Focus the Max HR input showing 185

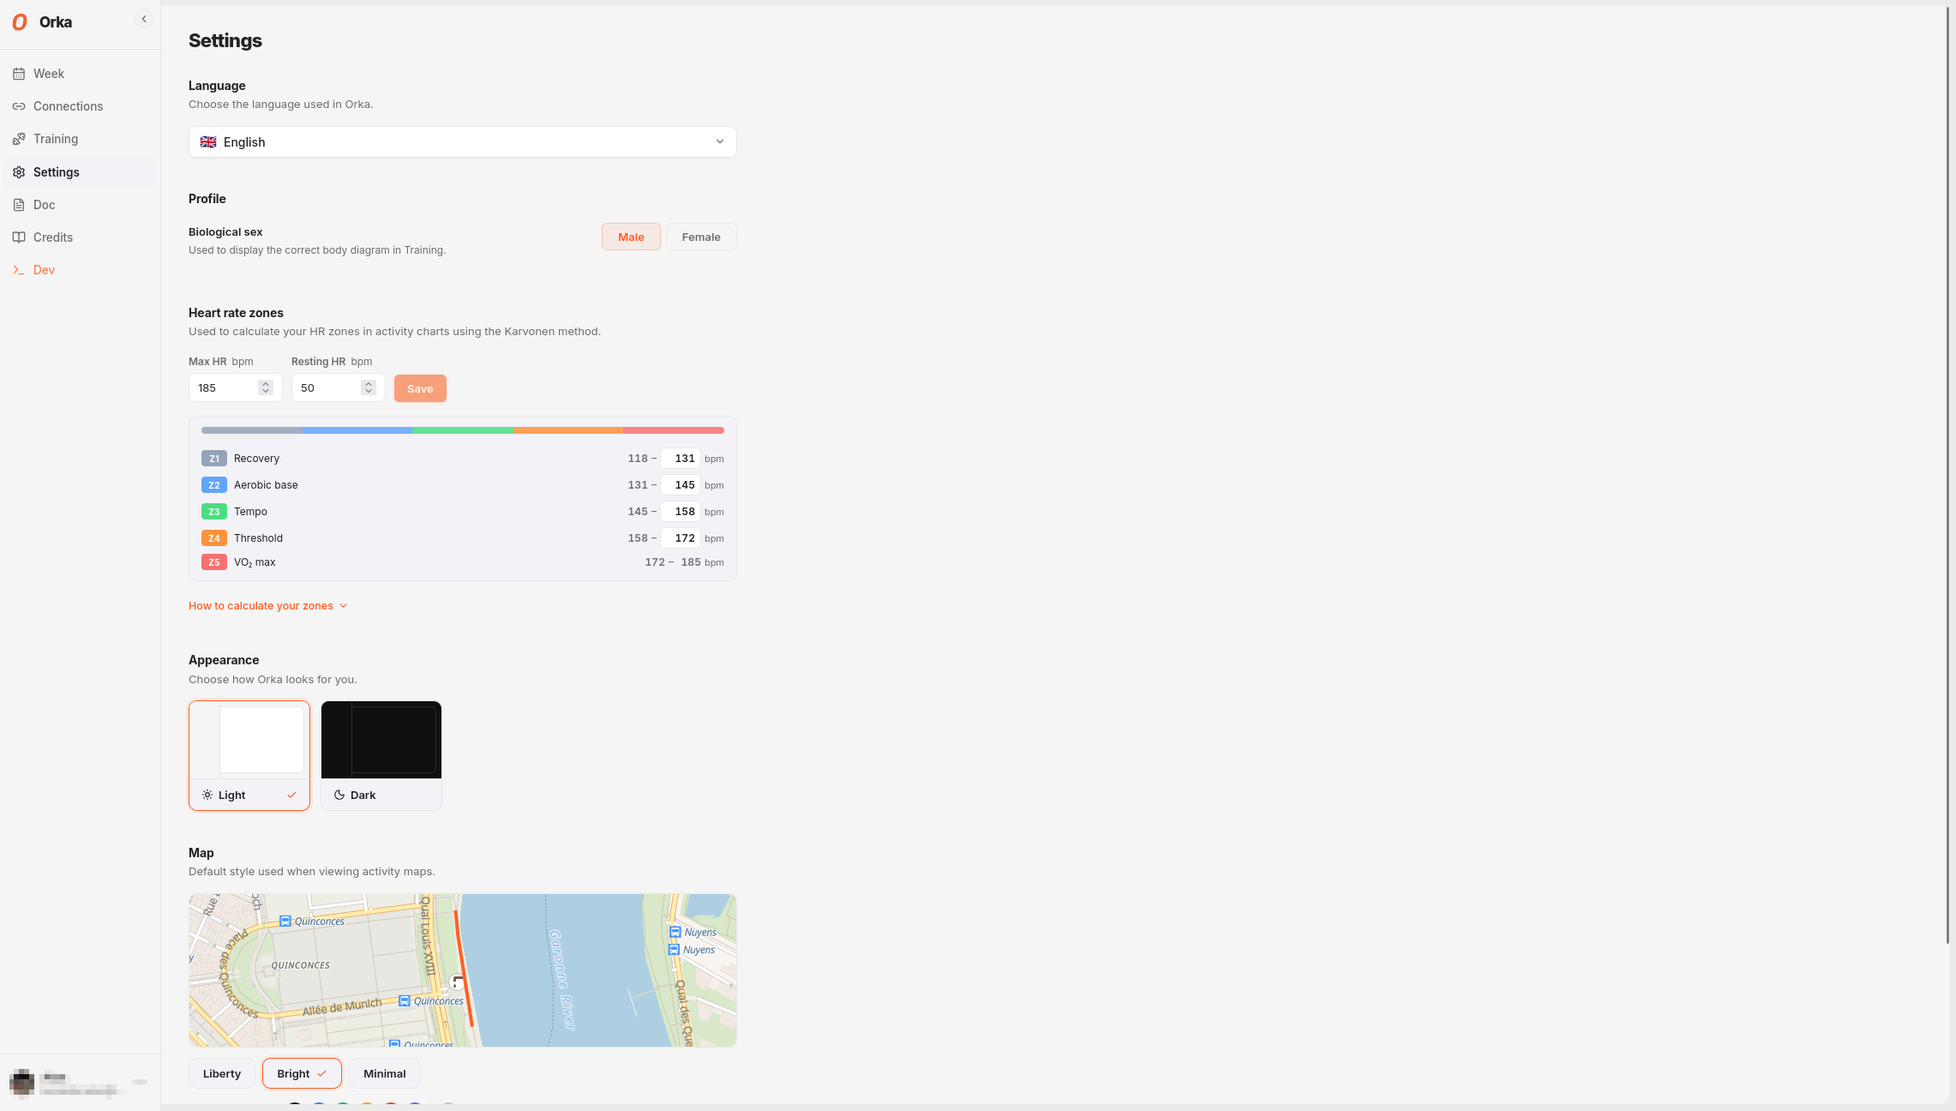coord(236,388)
